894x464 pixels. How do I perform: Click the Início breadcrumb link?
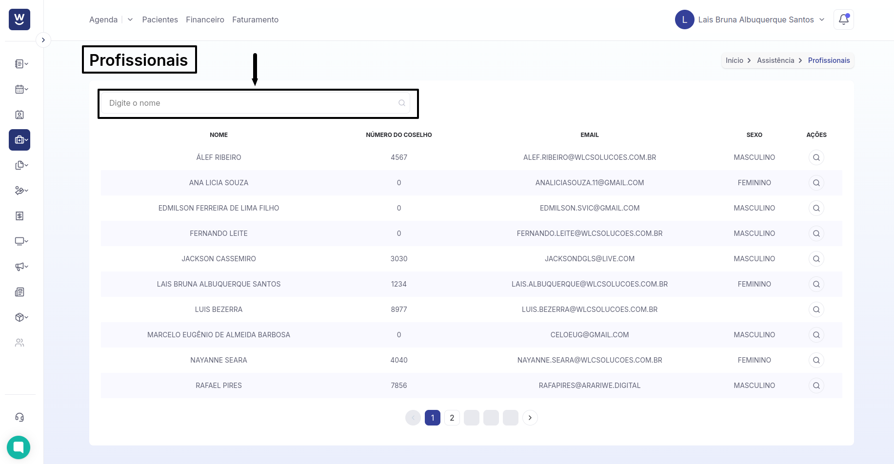click(x=735, y=60)
